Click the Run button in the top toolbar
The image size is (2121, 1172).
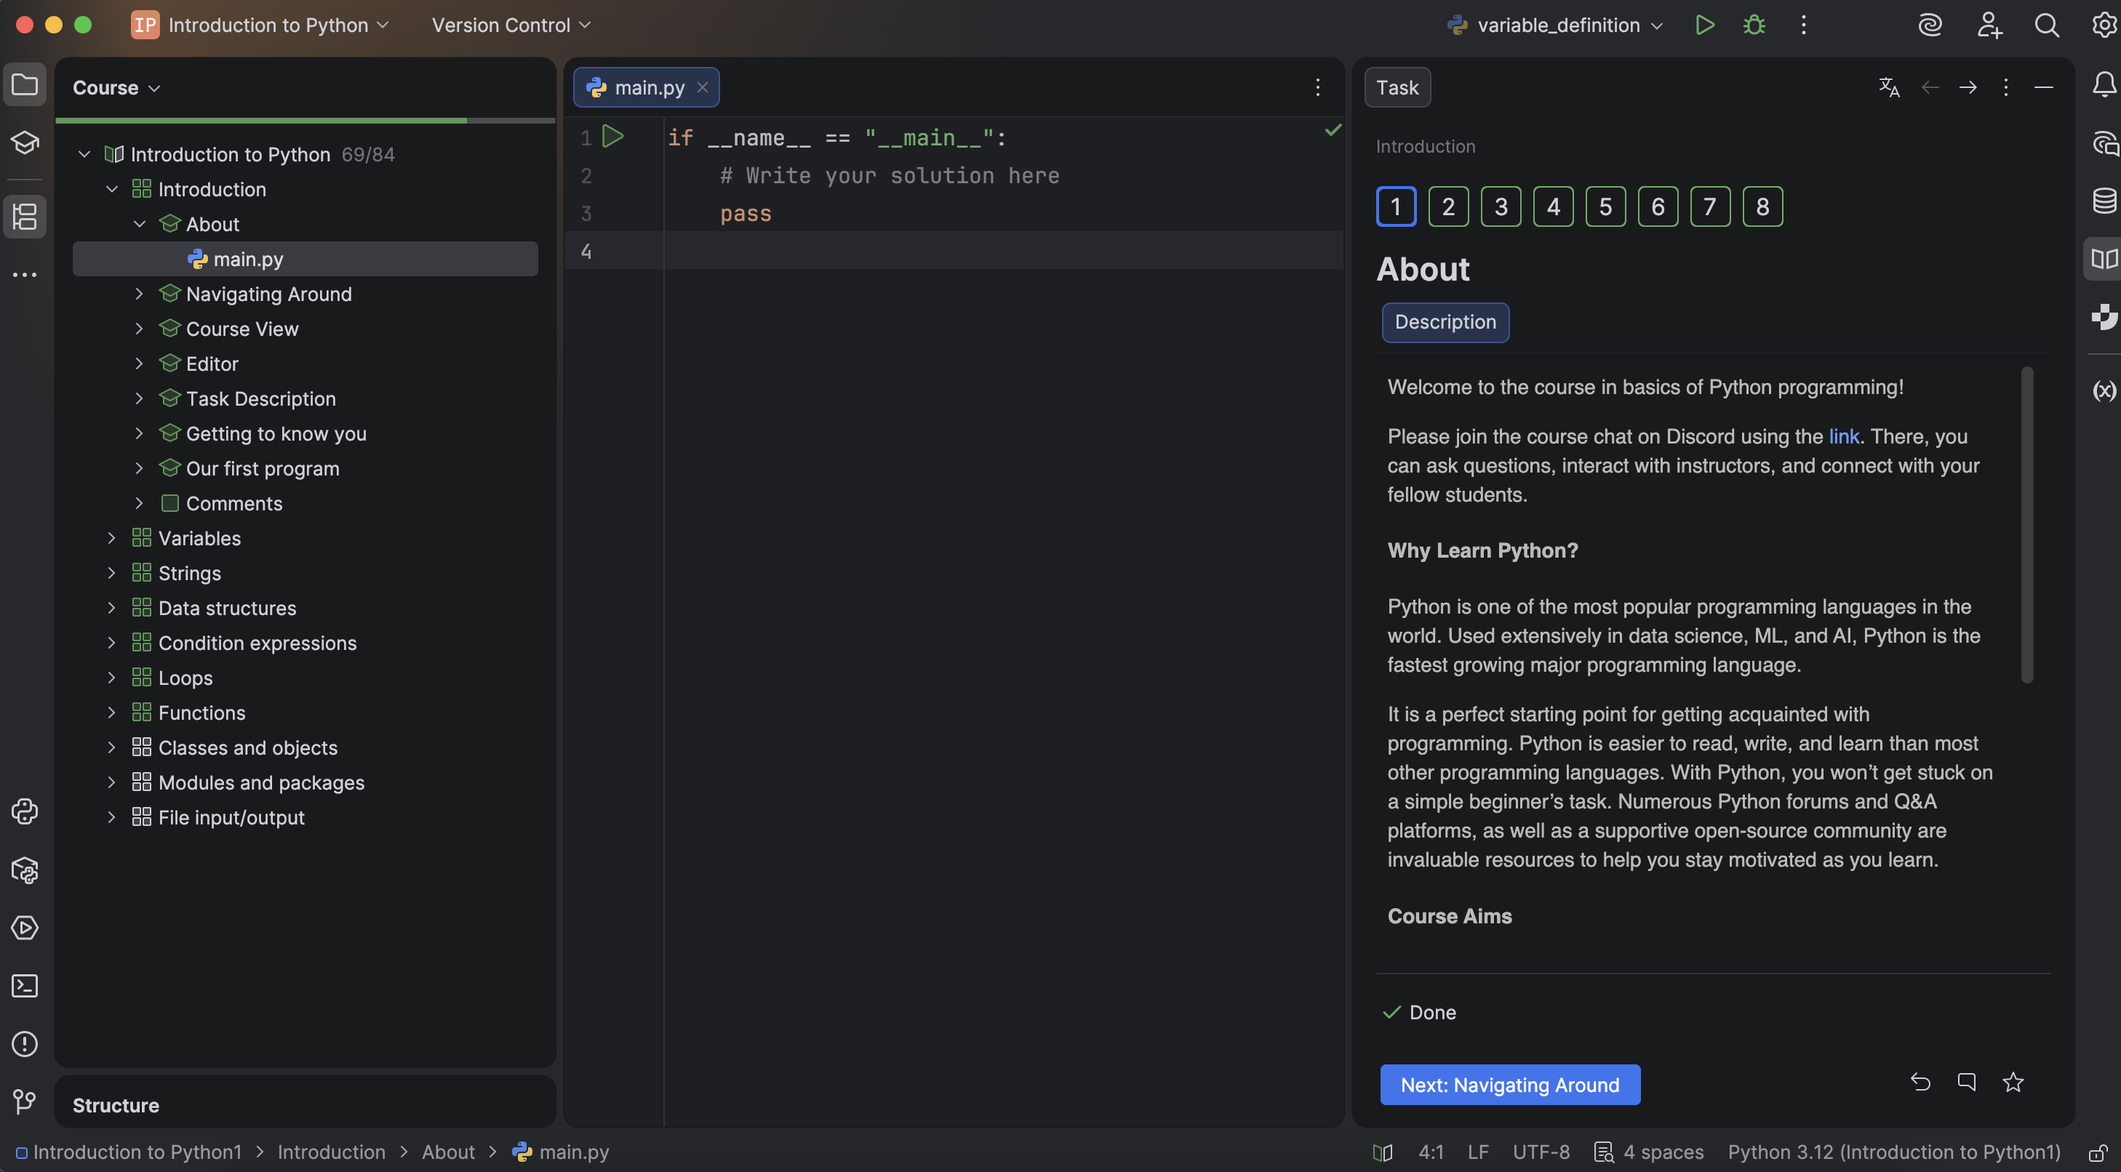tap(1704, 25)
